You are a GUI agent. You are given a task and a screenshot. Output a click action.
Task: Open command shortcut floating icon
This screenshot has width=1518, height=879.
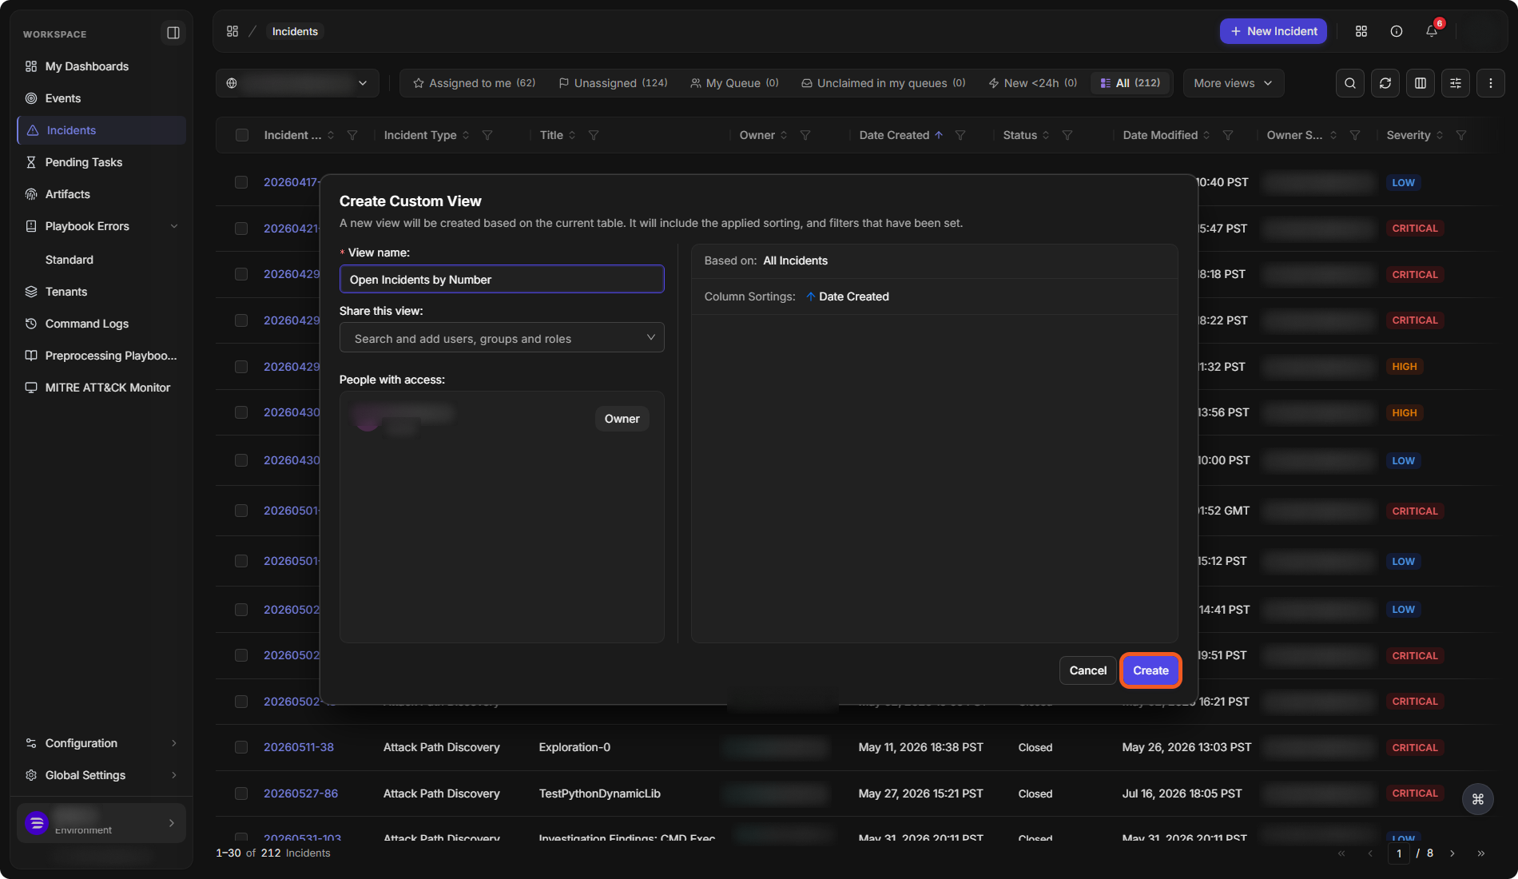point(1478,799)
